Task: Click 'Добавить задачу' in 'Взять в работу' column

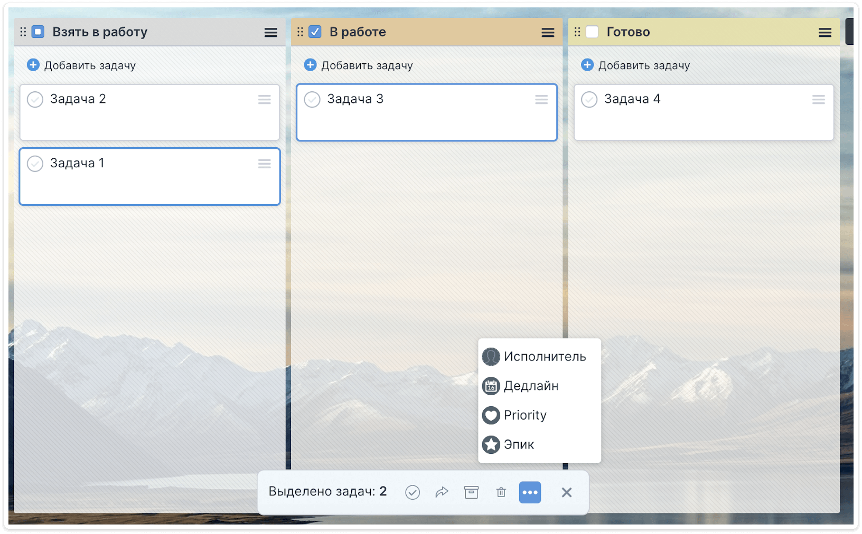Action: (89, 65)
